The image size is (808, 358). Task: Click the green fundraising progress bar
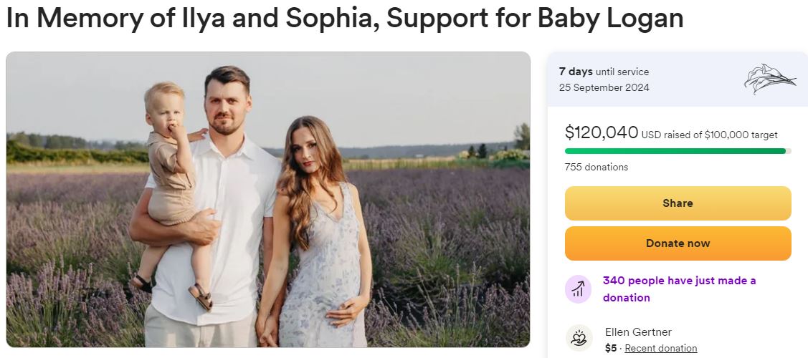(x=674, y=151)
